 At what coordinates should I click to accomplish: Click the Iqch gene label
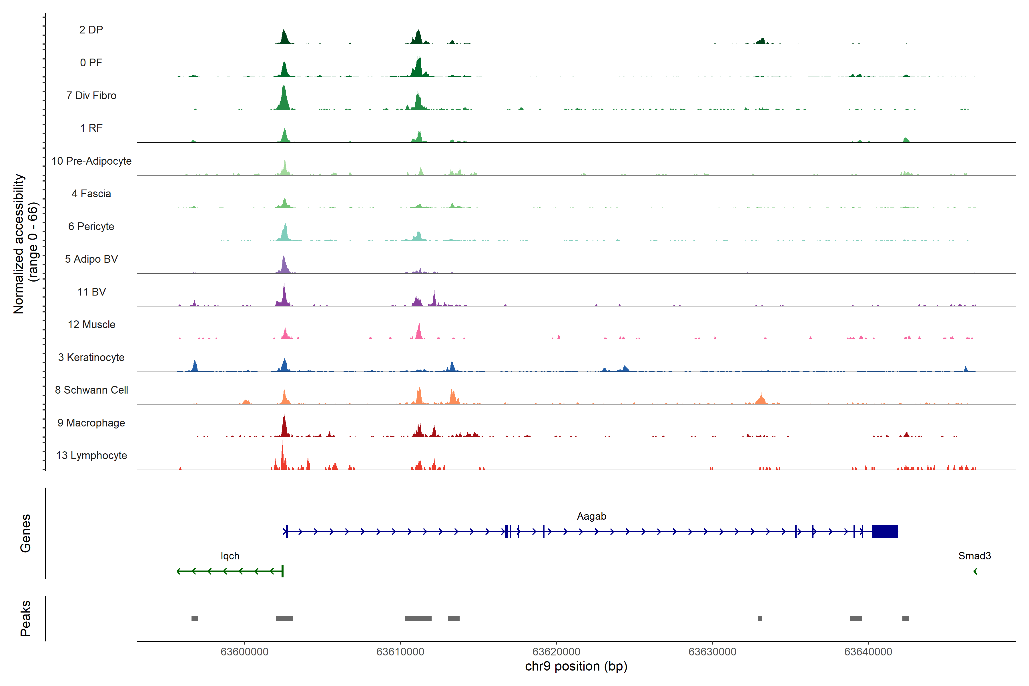tap(230, 556)
